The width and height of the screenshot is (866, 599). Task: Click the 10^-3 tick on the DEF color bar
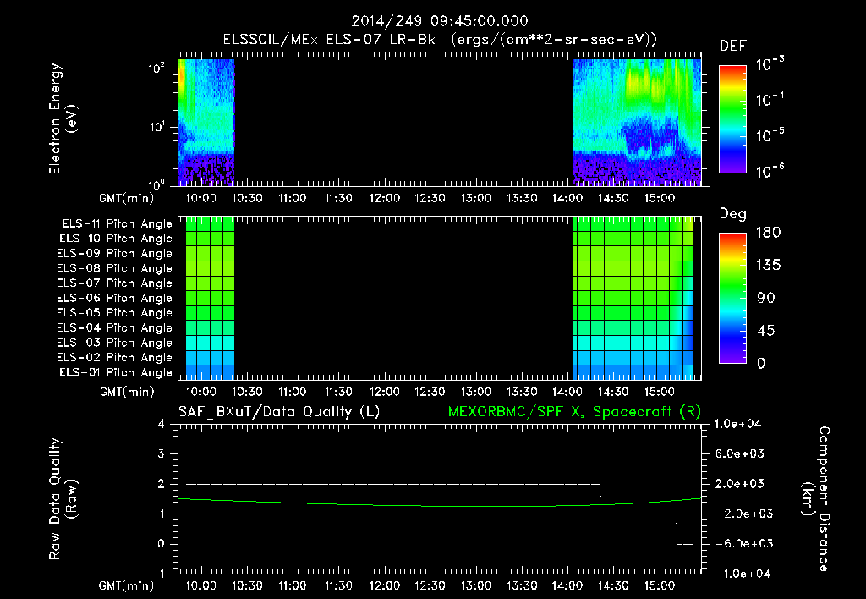pyautogui.click(x=770, y=64)
